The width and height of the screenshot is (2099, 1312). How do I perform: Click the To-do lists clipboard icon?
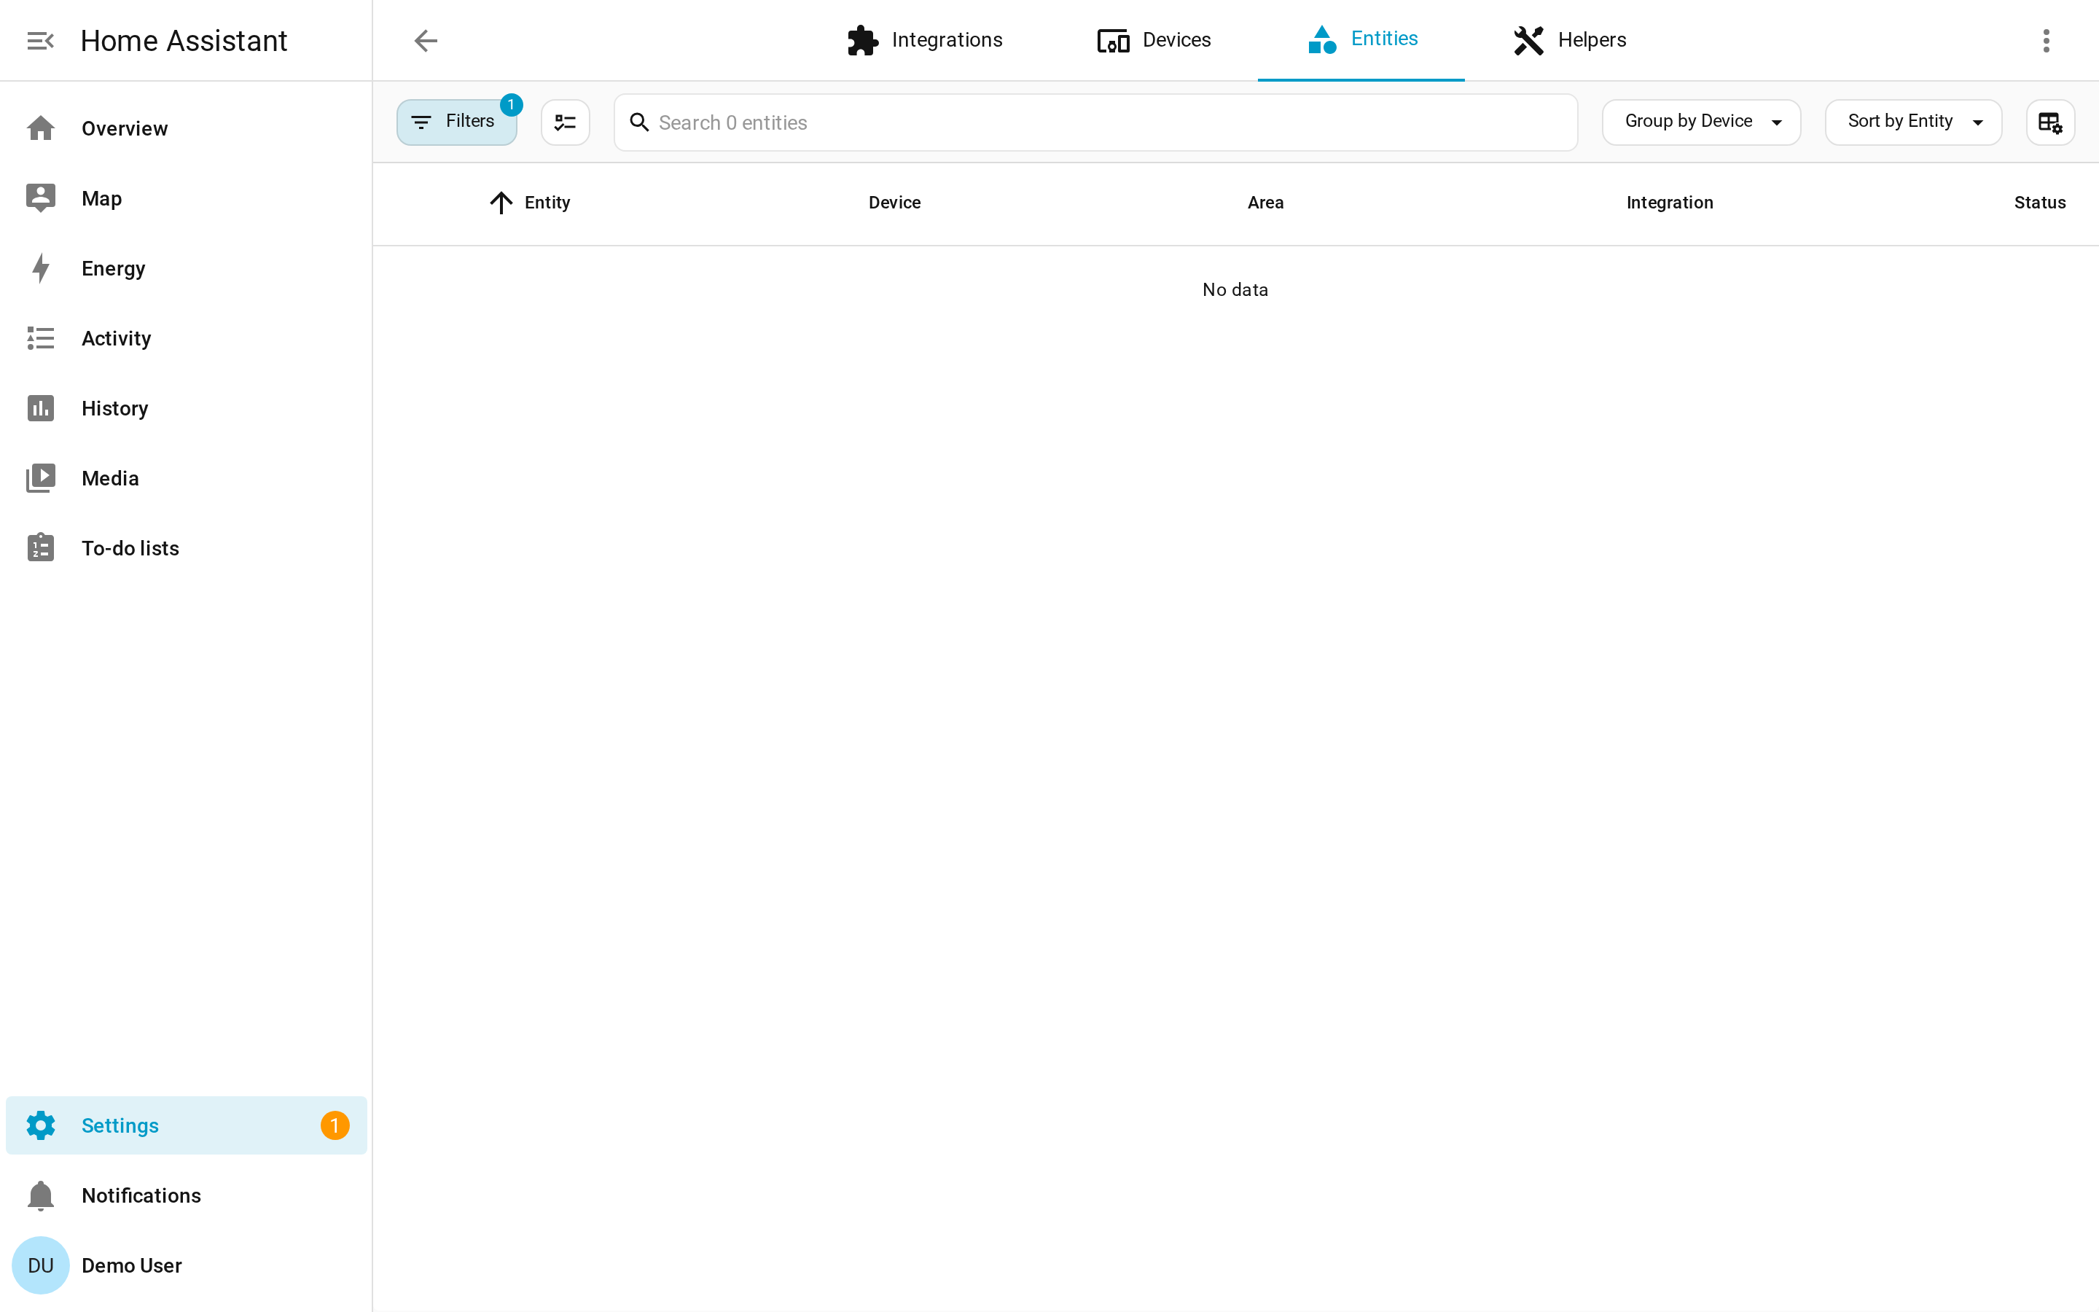coord(41,547)
